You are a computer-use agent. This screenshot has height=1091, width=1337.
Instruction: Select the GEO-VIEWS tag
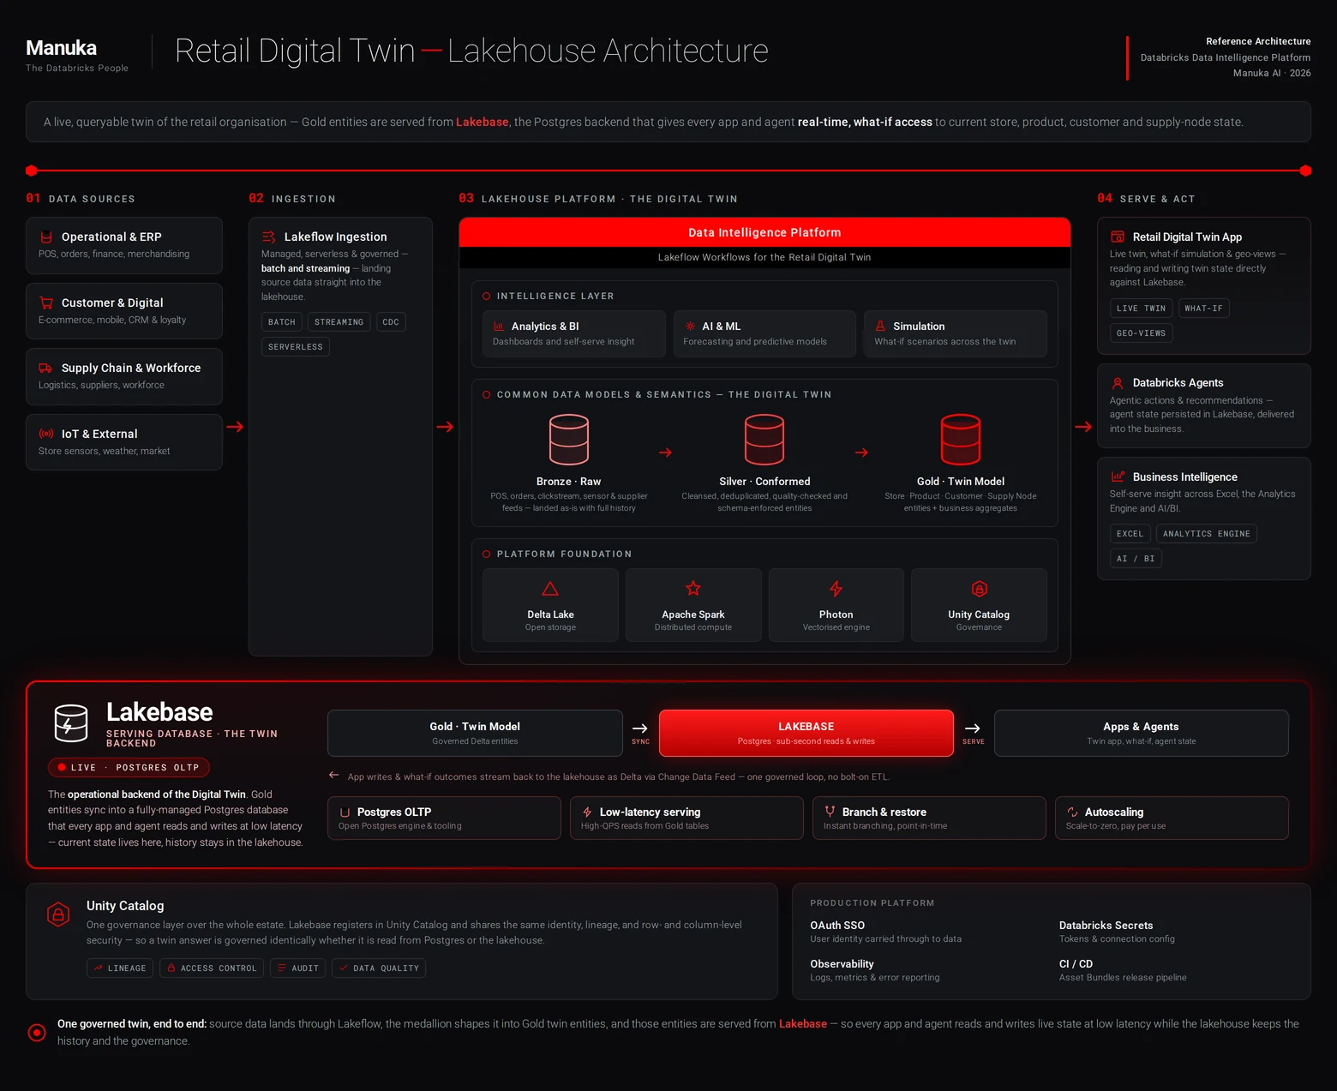1142,333
